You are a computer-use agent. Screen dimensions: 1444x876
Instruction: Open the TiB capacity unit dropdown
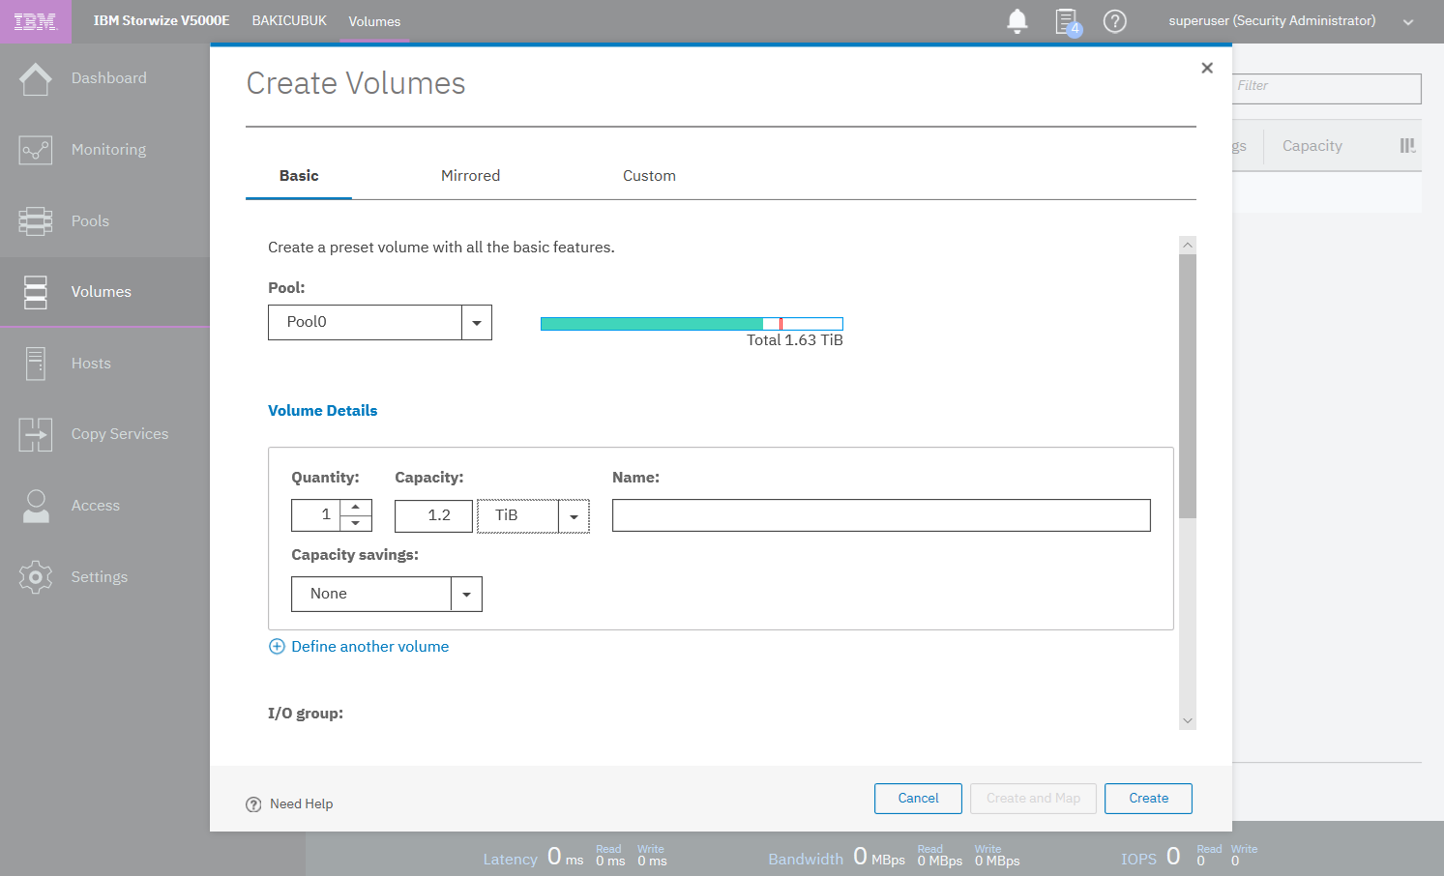[x=574, y=516]
